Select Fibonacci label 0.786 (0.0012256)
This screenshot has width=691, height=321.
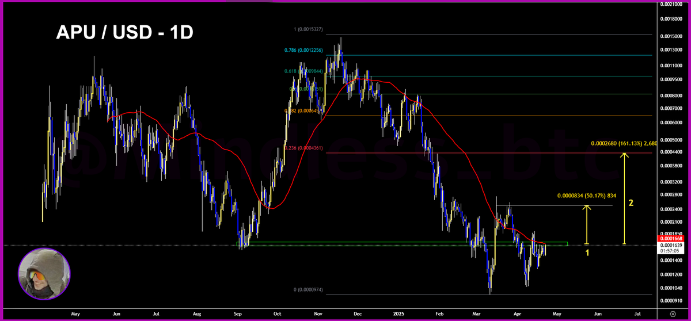[304, 50]
